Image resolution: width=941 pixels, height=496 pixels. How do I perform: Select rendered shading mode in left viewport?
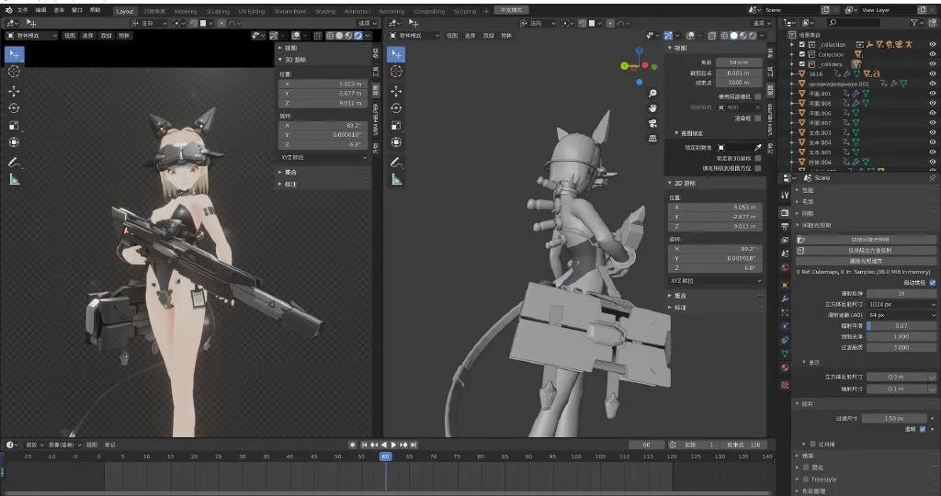tap(358, 36)
